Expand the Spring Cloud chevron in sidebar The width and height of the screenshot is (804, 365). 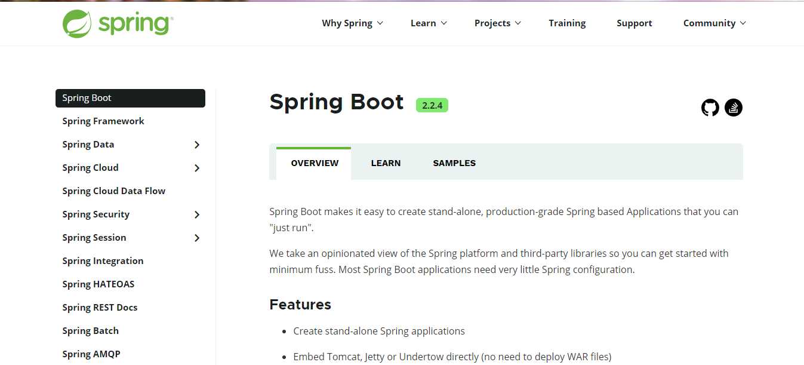click(x=197, y=168)
